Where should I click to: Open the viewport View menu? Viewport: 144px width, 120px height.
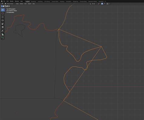tap(17, 4)
